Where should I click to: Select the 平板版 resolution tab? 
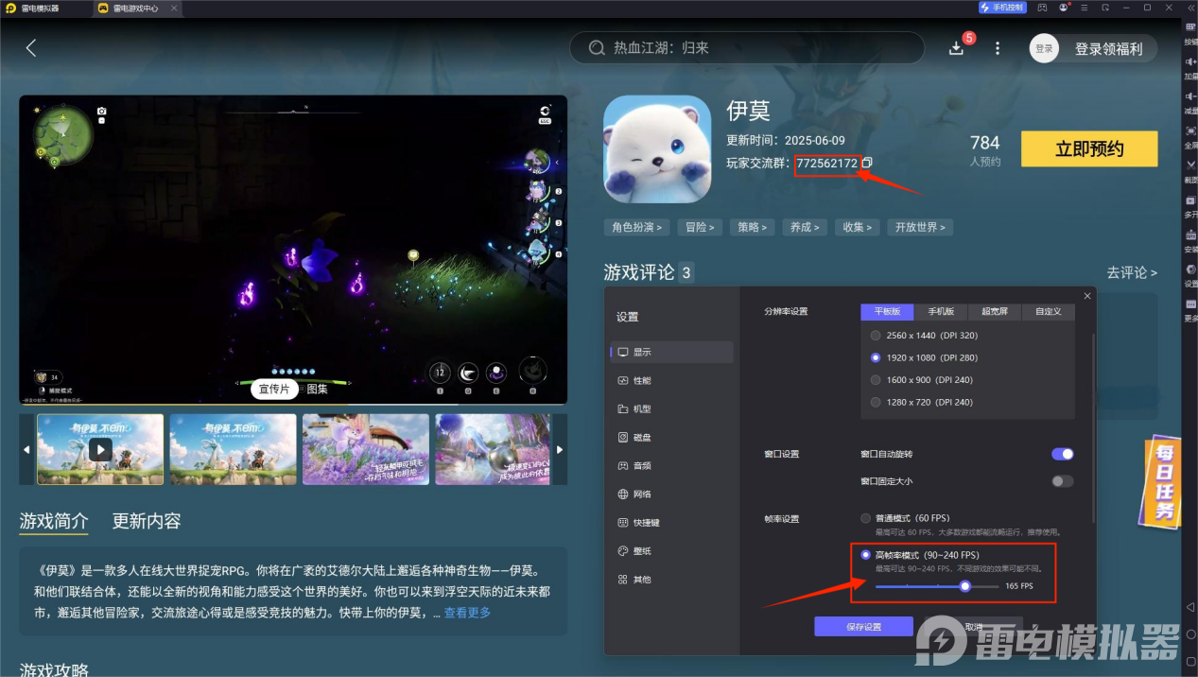(x=887, y=312)
